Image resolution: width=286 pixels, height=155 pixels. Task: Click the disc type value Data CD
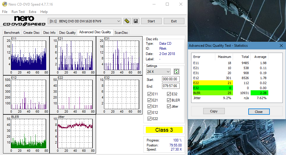[x=165, y=43]
